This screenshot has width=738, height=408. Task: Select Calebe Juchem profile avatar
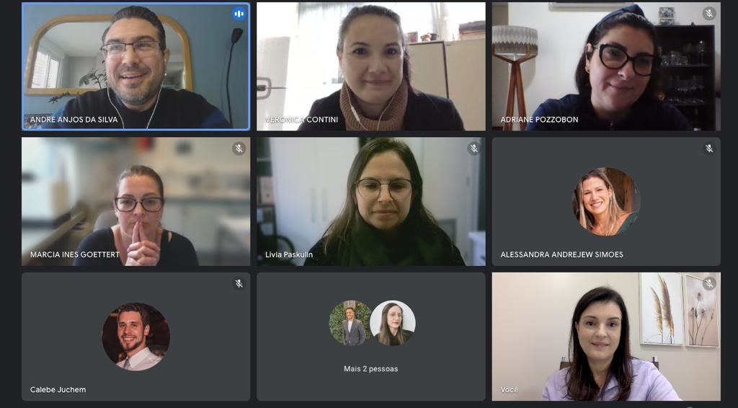136,337
